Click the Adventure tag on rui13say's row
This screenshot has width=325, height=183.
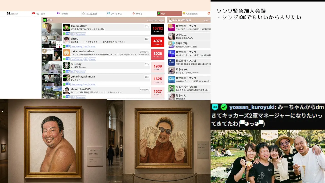click(x=80, y=72)
